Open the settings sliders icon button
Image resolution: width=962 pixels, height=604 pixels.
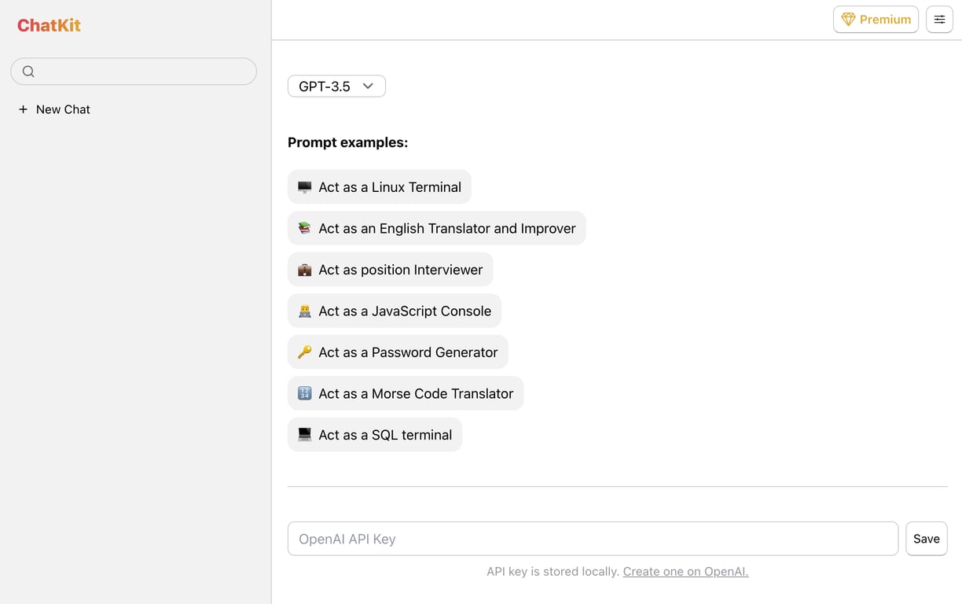(939, 20)
